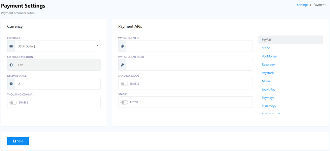Image resolution: width=330 pixels, height=151 pixels.
Task: Click the key icon for PayPal Client Secret
Action: 122,65
